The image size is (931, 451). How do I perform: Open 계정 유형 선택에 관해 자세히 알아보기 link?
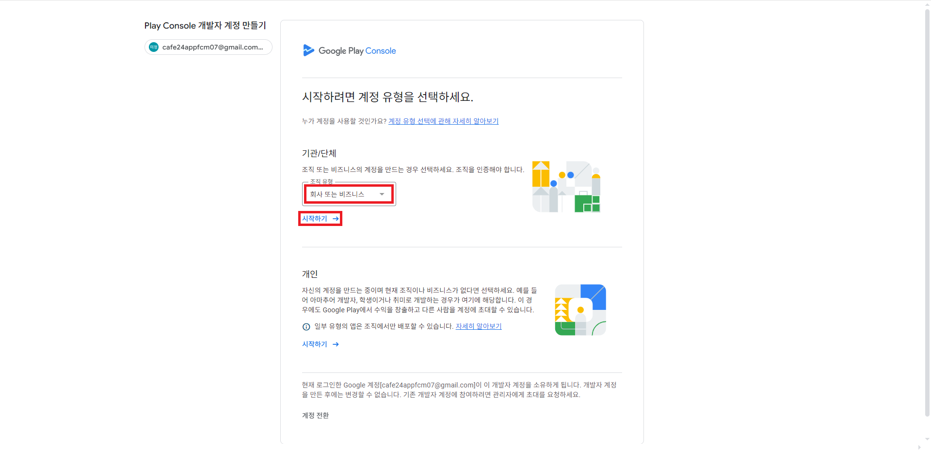pos(443,121)
